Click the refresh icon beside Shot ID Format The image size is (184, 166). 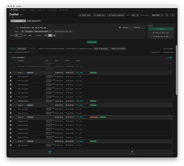167,15
